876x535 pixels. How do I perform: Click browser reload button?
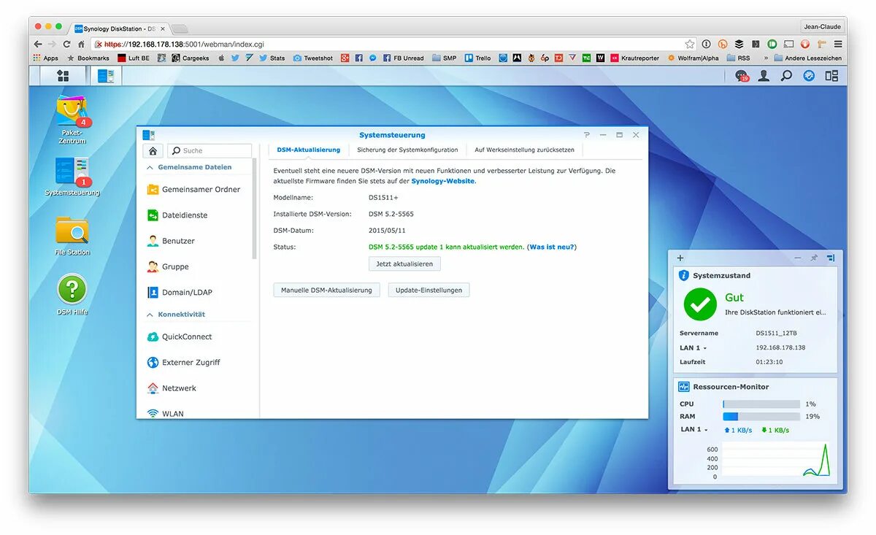coord(66,44)
